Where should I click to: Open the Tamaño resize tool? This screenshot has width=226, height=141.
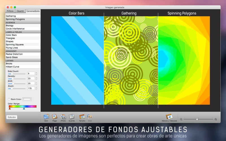pyautogui.click(x=82, y=116)
